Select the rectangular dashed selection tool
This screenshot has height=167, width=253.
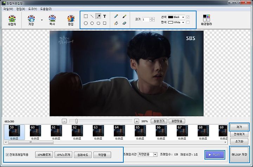pos(86,16)
